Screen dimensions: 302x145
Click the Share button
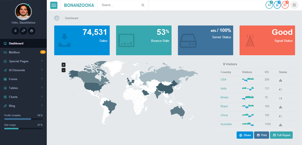[x=245, y=135]
